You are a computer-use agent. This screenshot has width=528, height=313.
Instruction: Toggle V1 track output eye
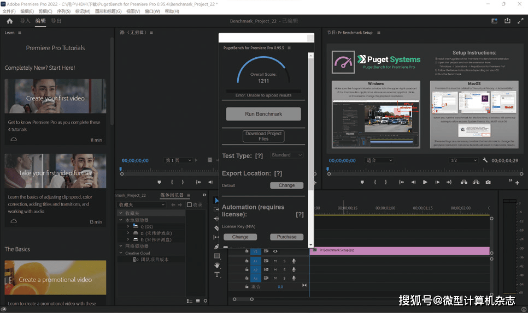click(275, 251)
